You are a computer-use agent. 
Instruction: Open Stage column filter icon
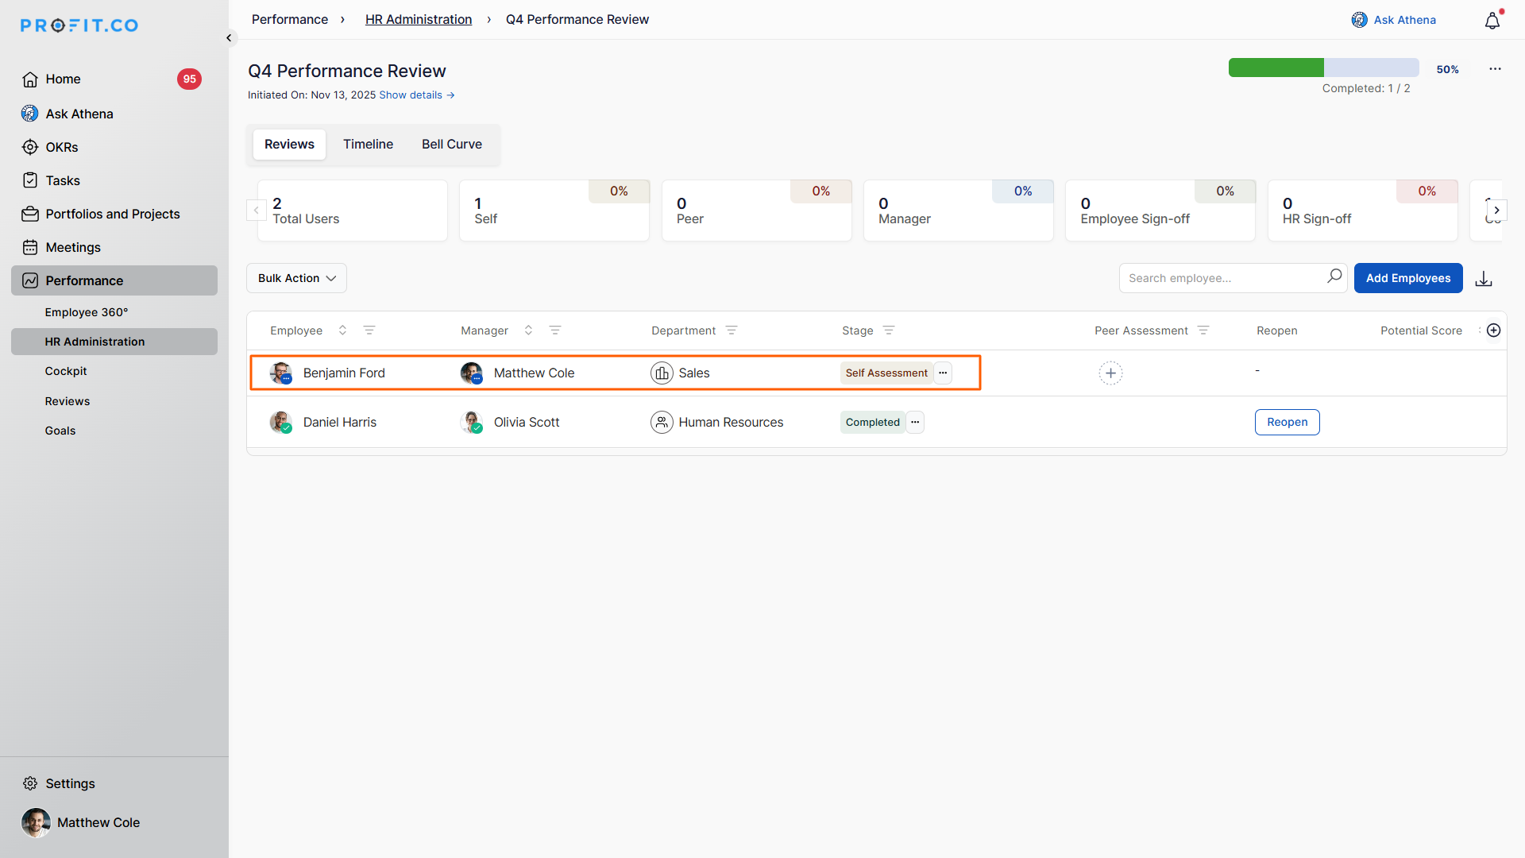pos(889,330)
